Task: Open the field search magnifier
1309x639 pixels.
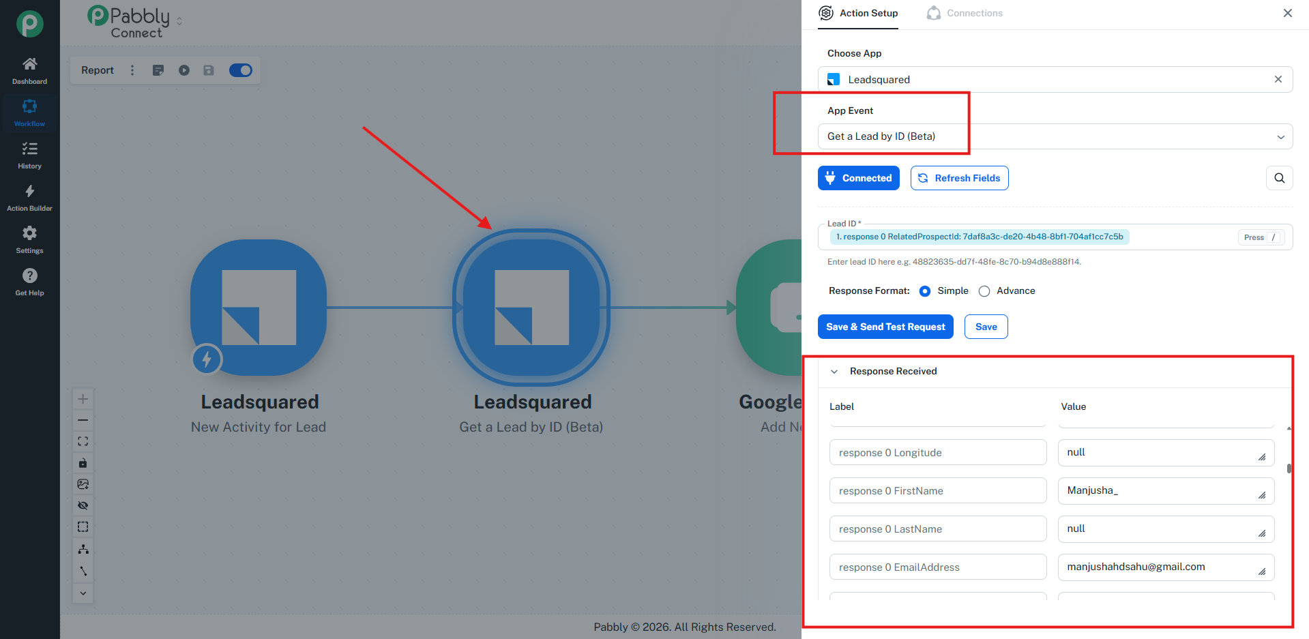Action: tap(1279, 178)
